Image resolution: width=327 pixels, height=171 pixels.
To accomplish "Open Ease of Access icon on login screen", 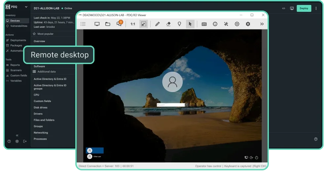I will coord(251,158).
